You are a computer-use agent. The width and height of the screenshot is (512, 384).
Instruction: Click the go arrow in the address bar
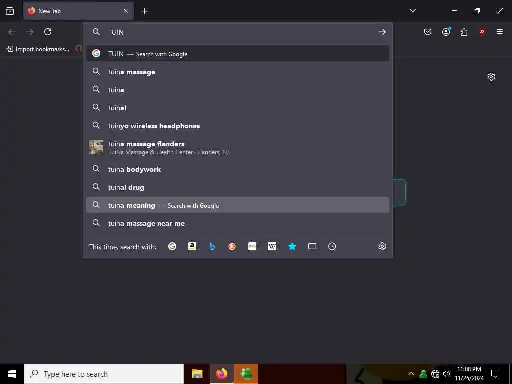click(382, 32)
